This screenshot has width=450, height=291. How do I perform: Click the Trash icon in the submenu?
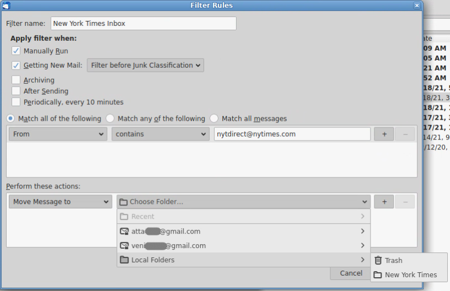click(378, 260)
